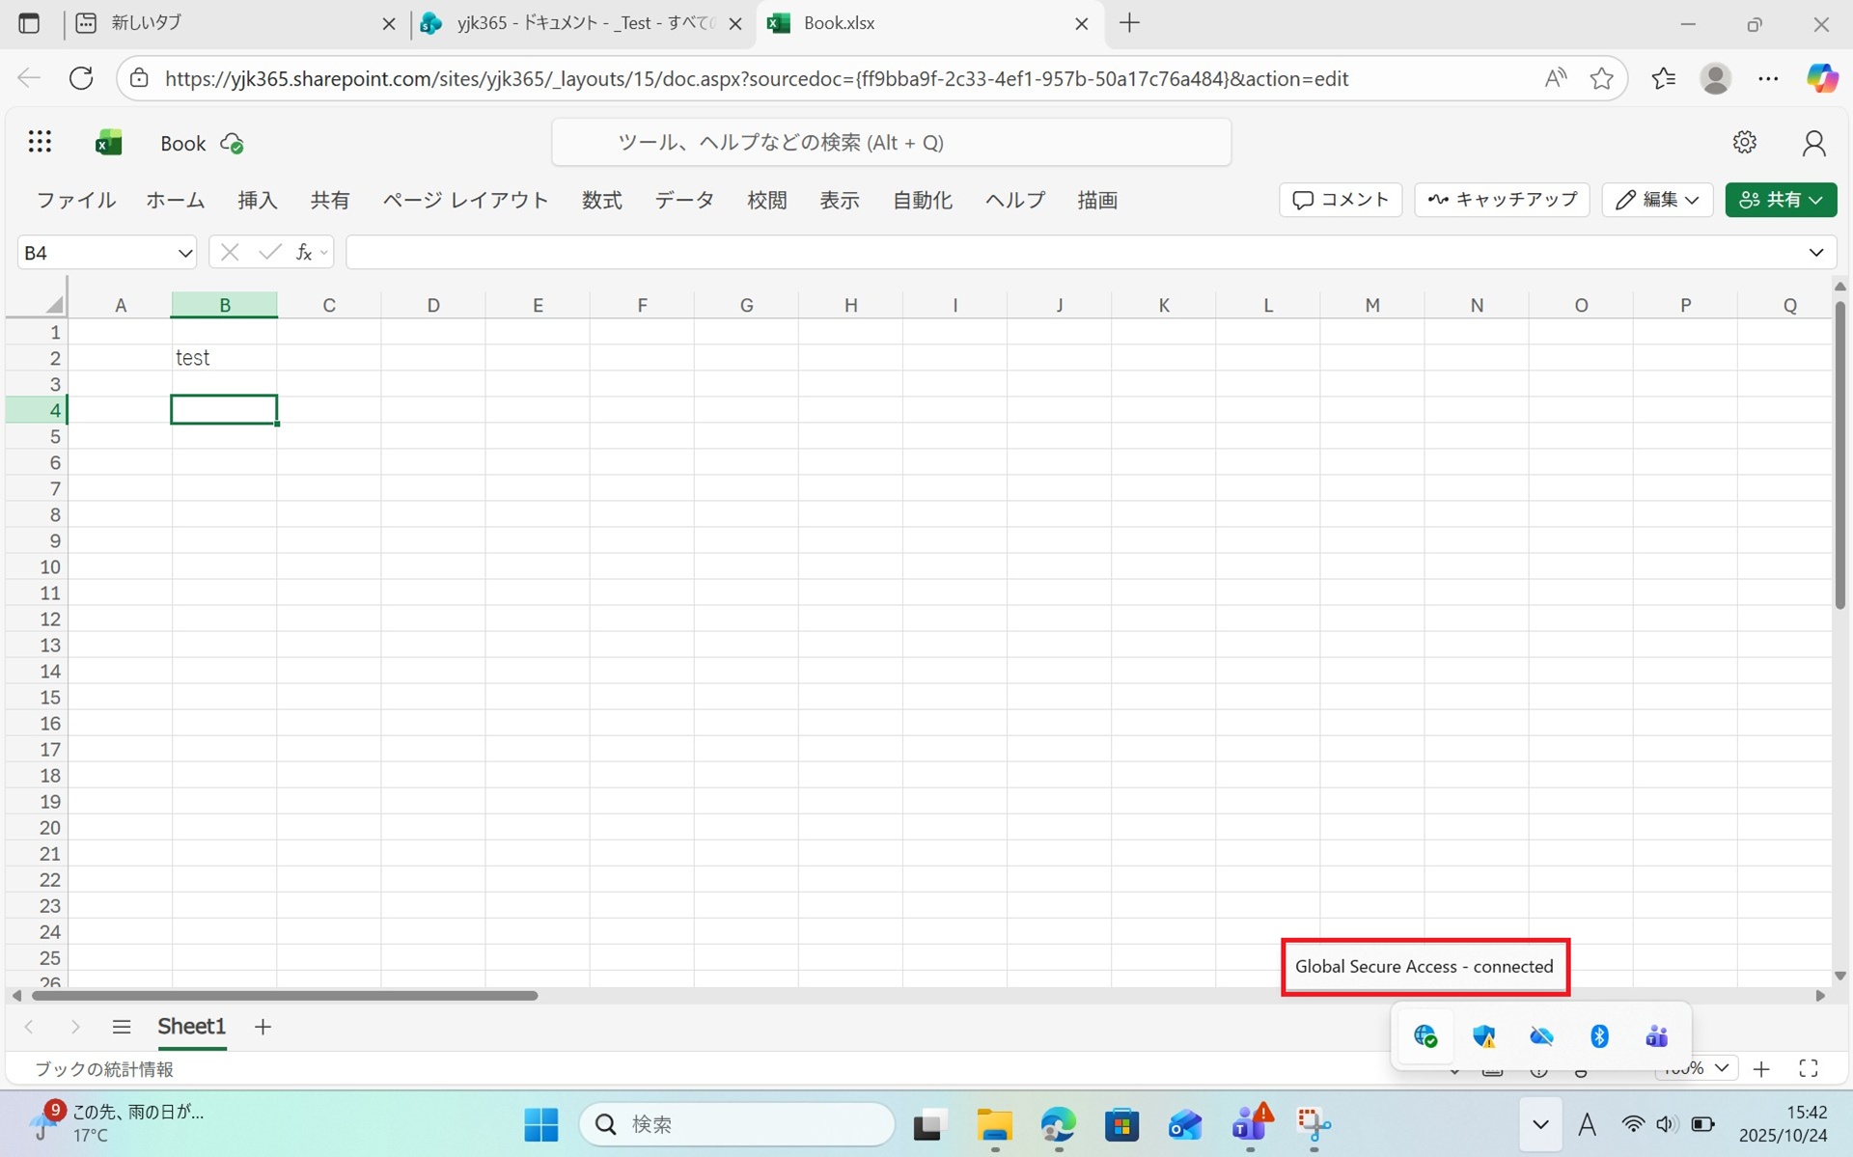This screenshot has width=1853, height=1157.
Task: Open the 挿入 ribbon tab
Action: pyautogui.click(x=257, y=200)
